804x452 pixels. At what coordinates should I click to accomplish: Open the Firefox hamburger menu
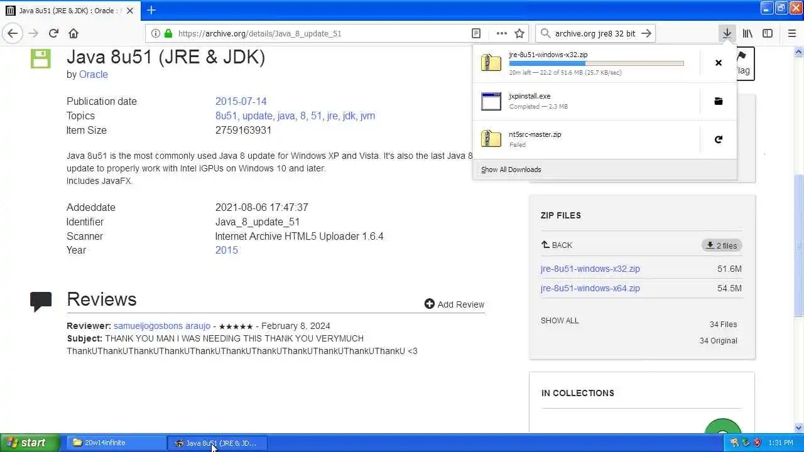791,33
